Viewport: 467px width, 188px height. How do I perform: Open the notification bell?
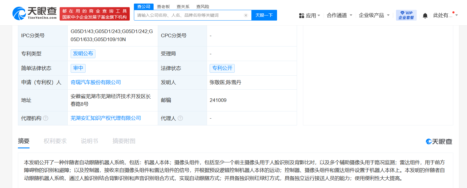[x=425, y=15]
